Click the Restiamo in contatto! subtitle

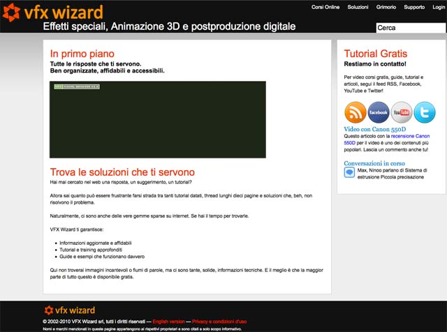[x=375, y=63]
